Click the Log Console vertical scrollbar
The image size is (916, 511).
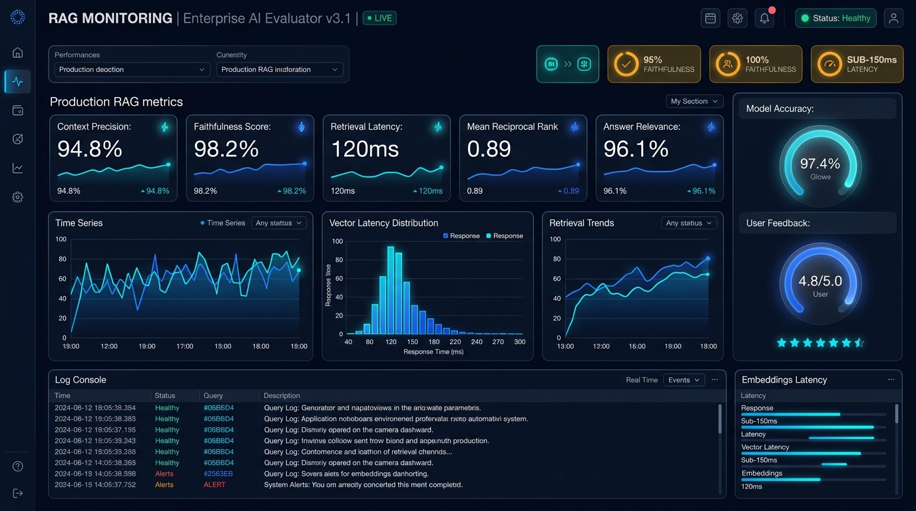[x=720, y=420]
